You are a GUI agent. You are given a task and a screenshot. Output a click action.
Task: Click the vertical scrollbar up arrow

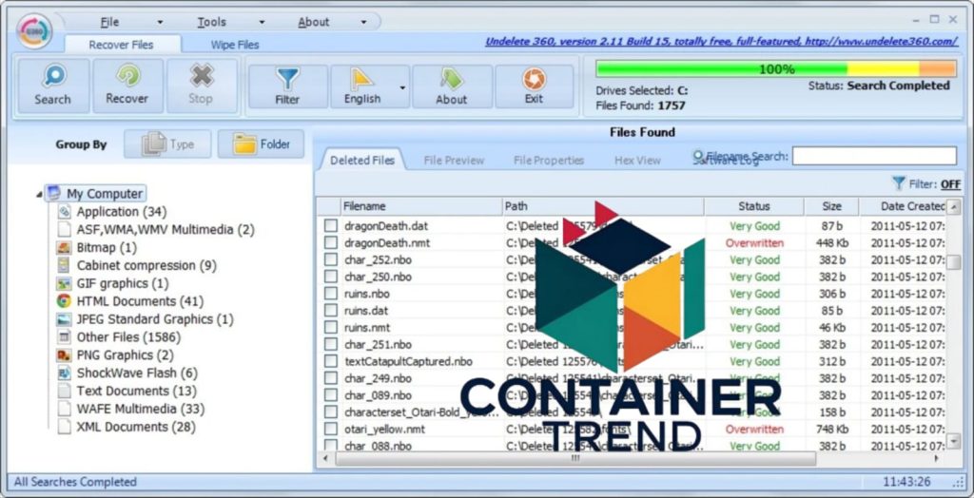coord(953,206)
